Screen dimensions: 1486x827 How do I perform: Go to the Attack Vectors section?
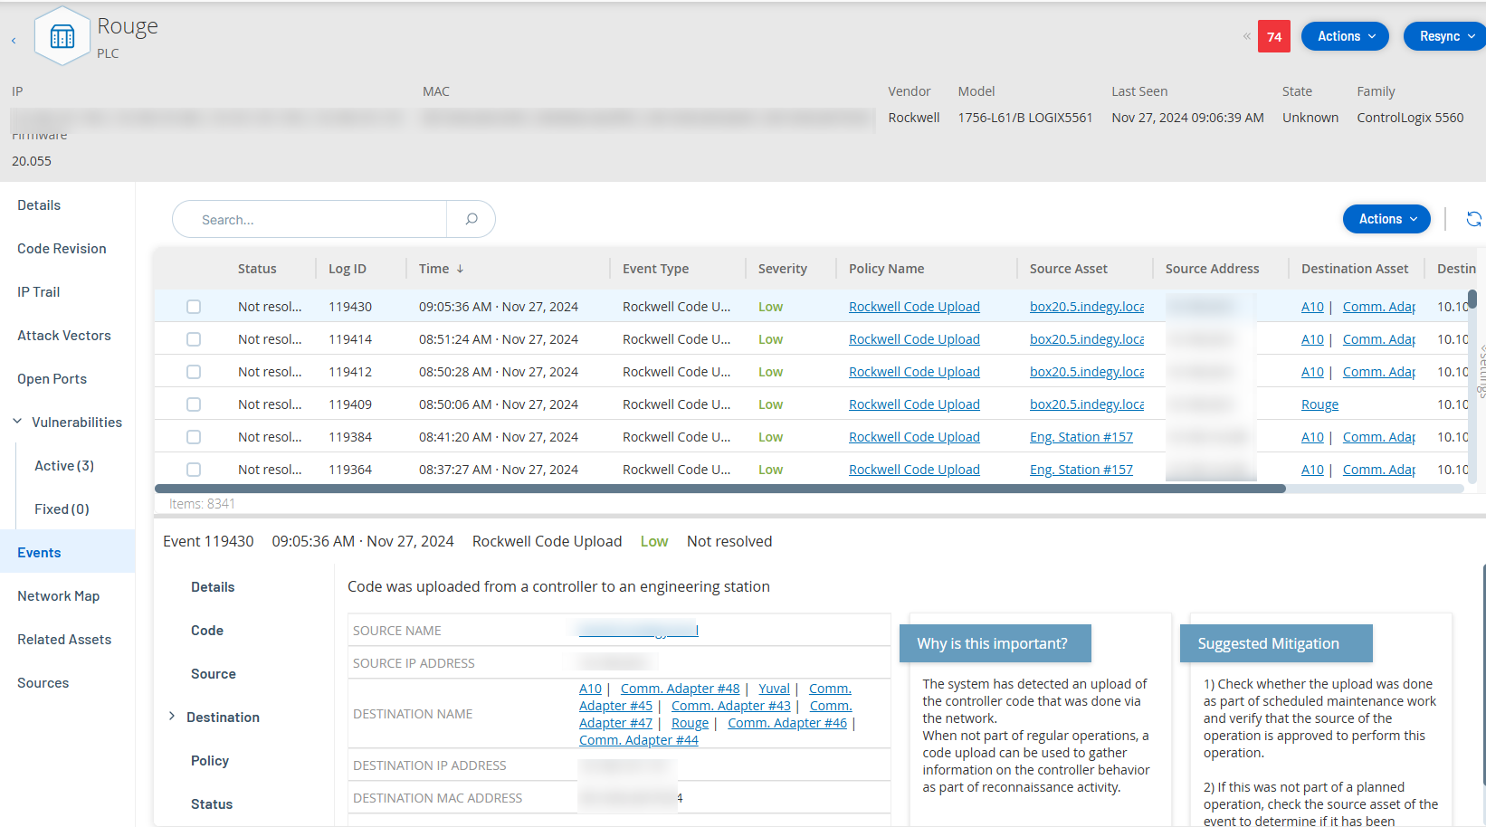point(64,336)
